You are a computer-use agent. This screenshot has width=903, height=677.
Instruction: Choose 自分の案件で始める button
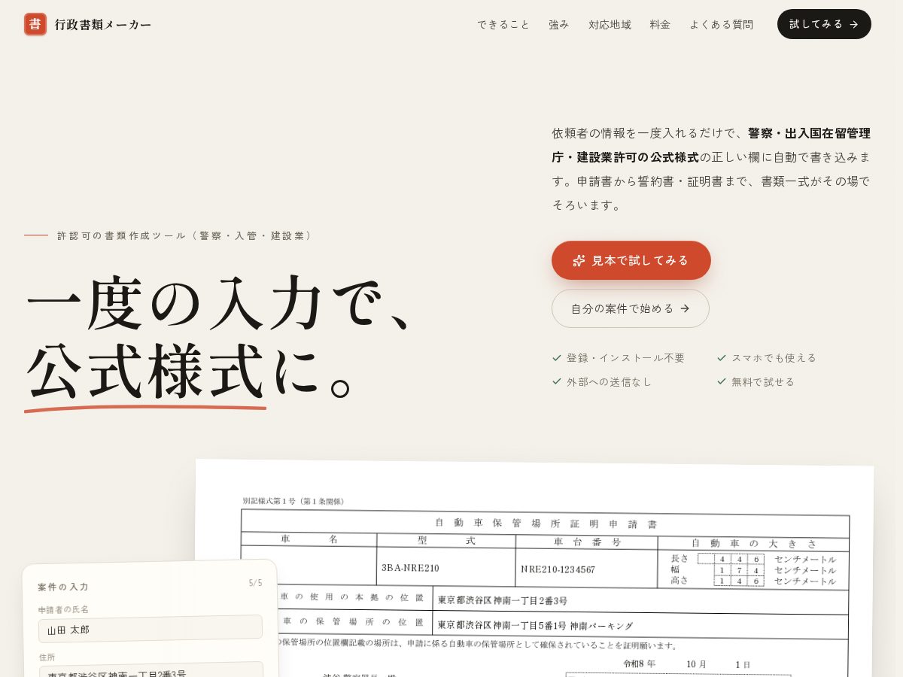[631, 308]
